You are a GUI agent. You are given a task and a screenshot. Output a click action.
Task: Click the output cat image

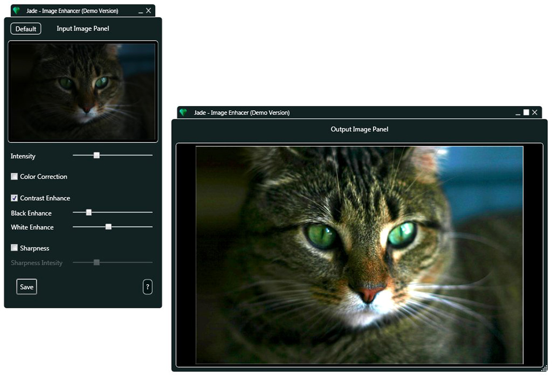click(359, 255)
